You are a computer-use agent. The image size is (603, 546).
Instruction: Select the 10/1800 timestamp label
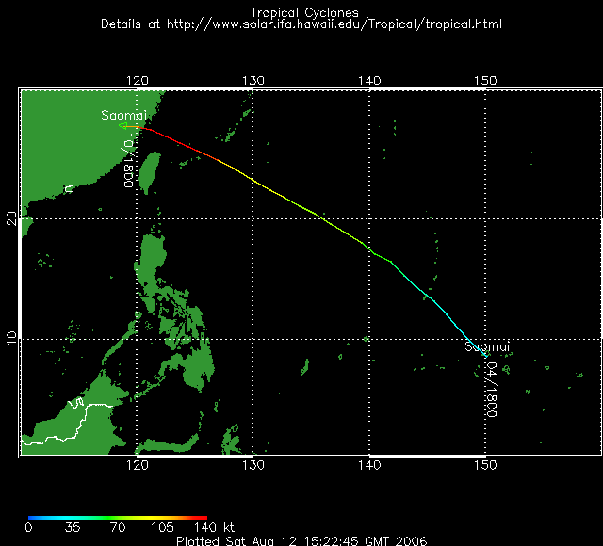[x=124, y=161]
